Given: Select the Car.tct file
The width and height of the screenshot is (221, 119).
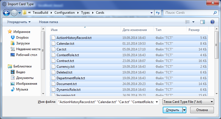Looking at the screenshot, I should tap(61, 49).
